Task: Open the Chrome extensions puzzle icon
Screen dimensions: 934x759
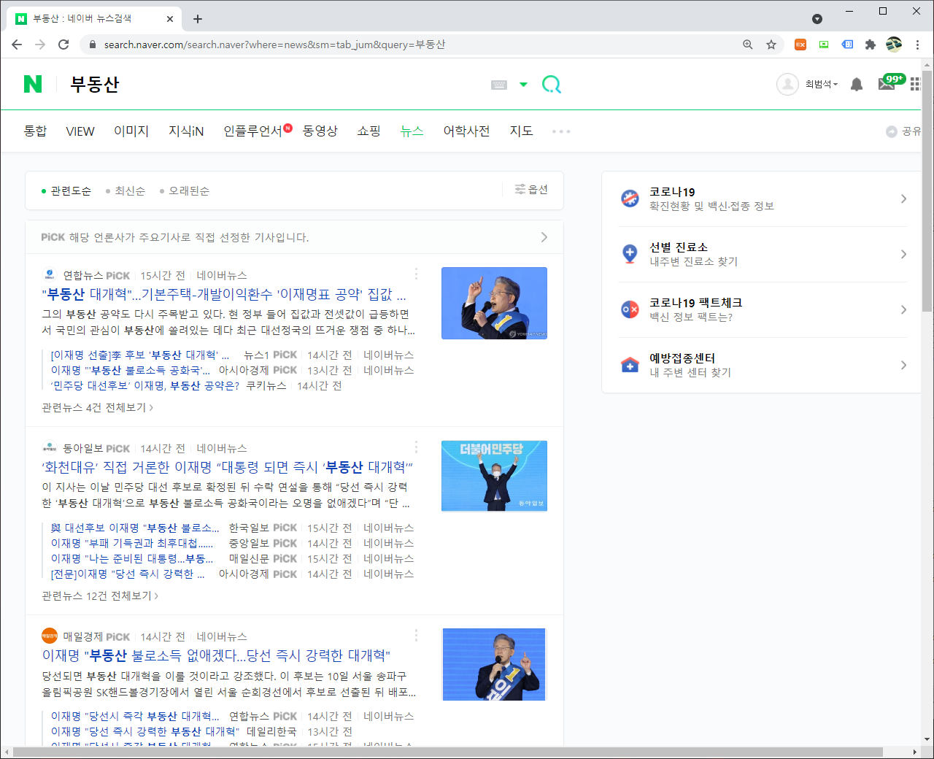Action: pyautogui.click(x=870, y=45)
